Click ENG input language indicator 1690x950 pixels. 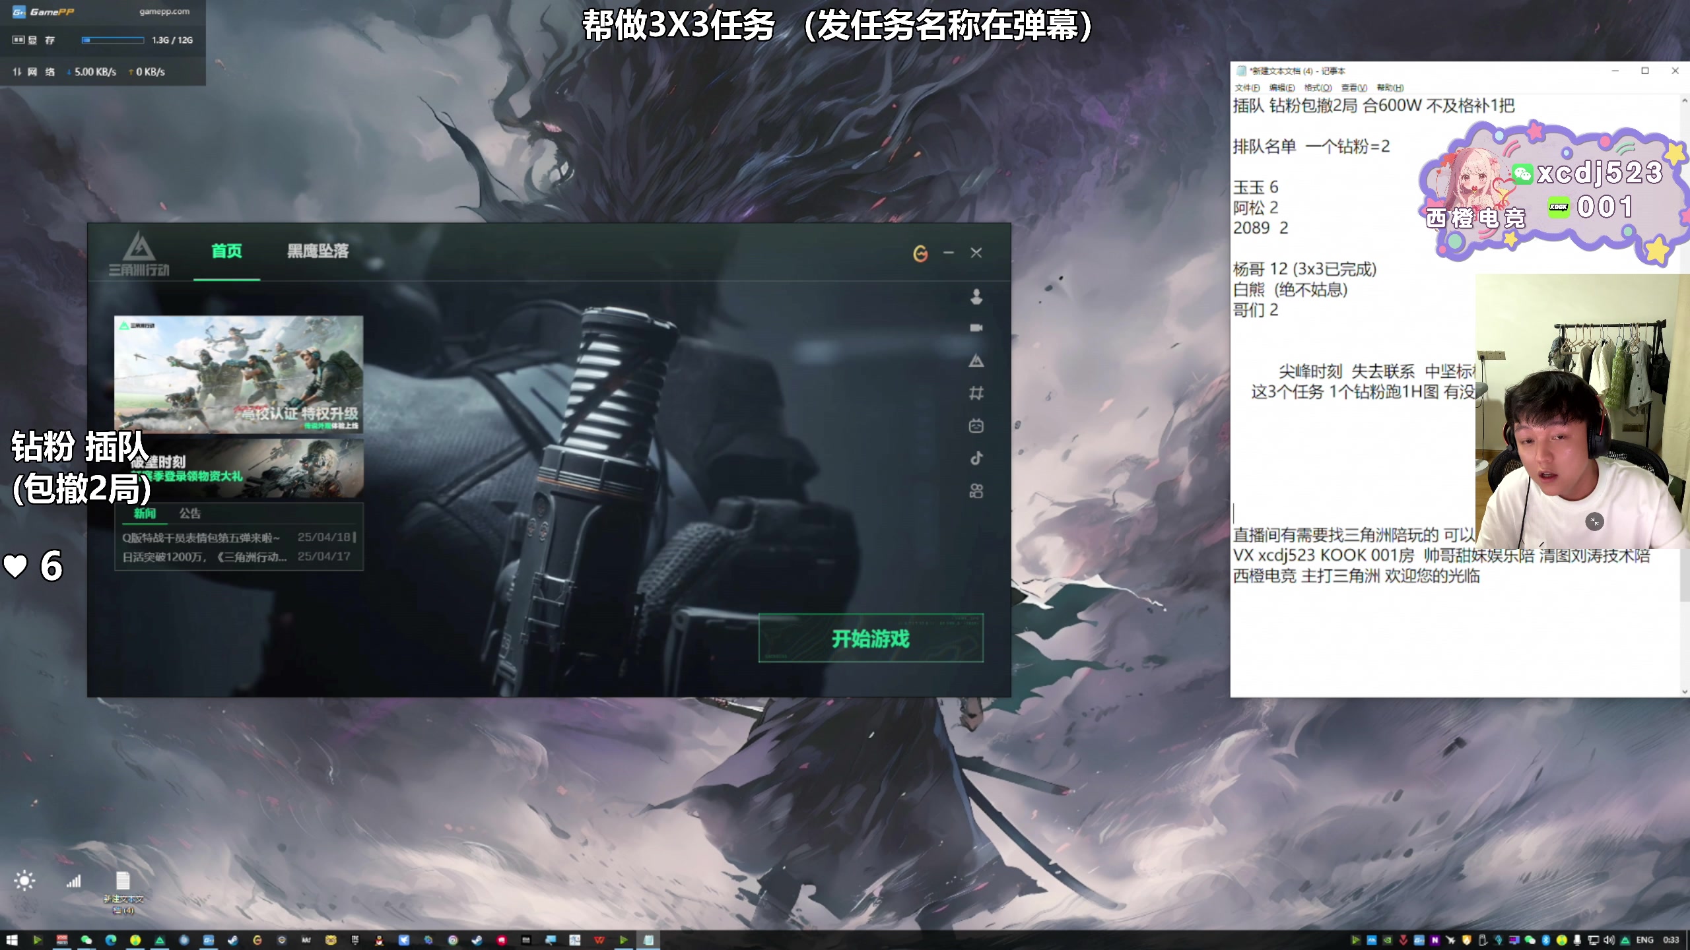(1644, 940)
